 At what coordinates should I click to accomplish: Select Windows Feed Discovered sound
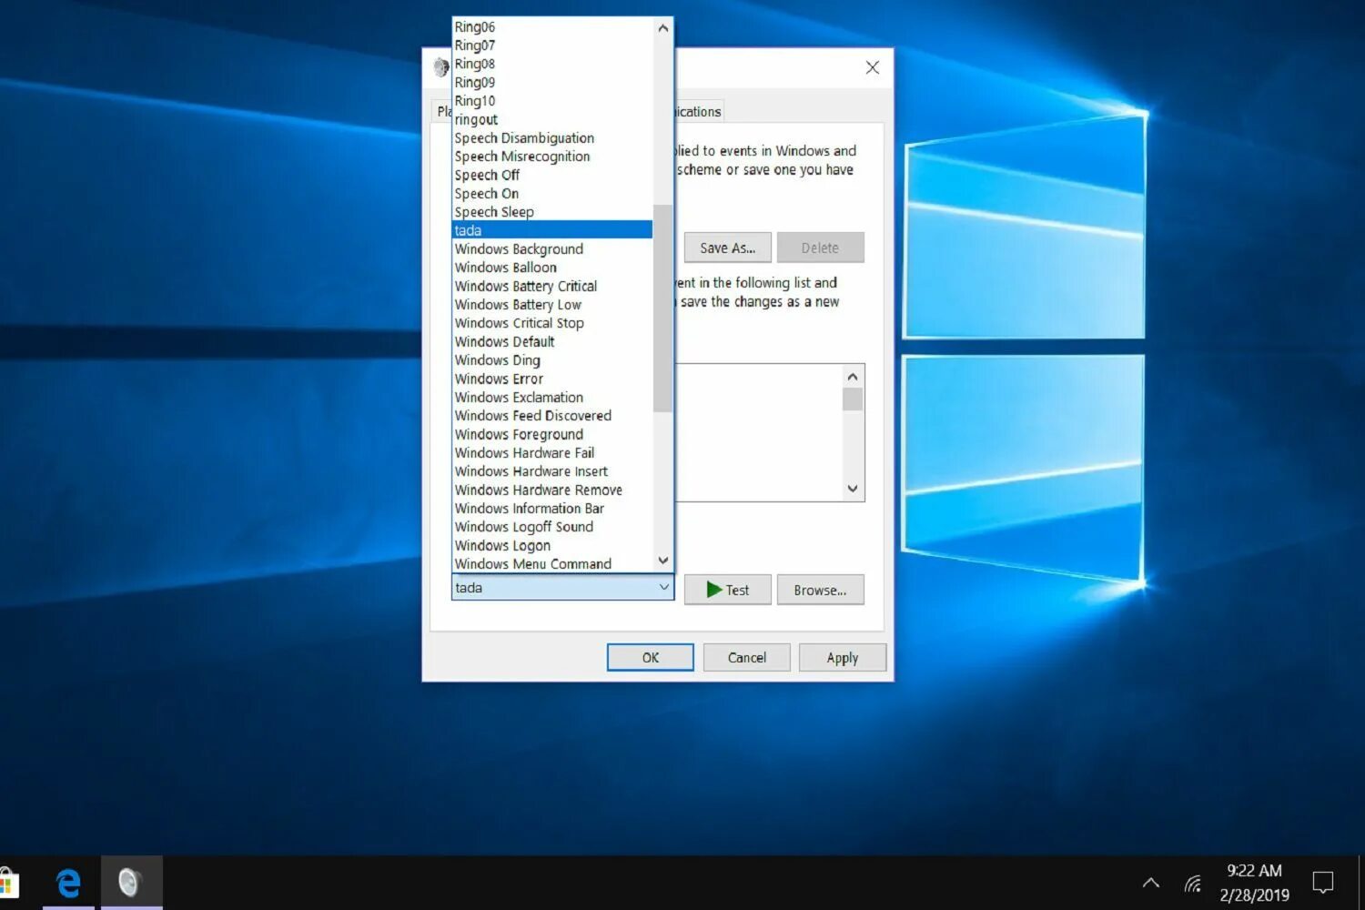(552, 416)
